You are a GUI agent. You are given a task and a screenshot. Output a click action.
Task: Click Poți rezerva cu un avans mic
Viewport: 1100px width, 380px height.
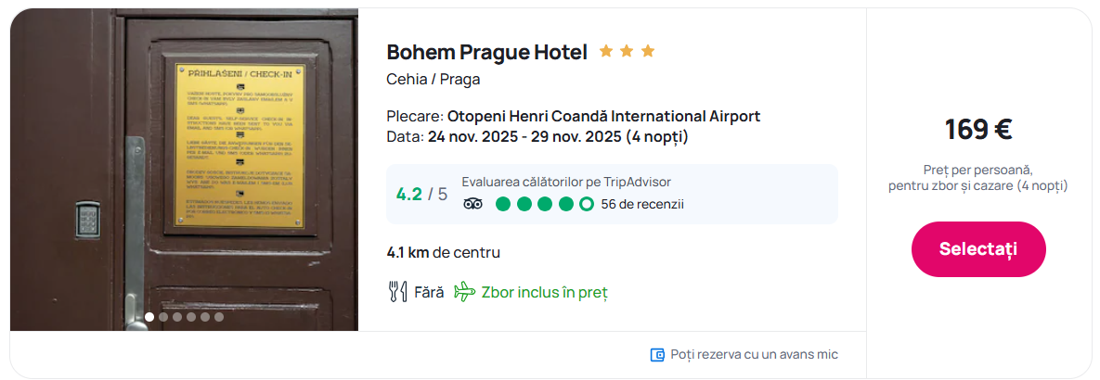tap(754, 355)
